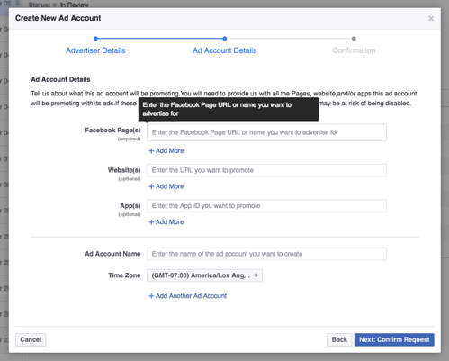Click the Confirmation progress dot
This screenshot has height=361, width=449.
click(354, 39)
